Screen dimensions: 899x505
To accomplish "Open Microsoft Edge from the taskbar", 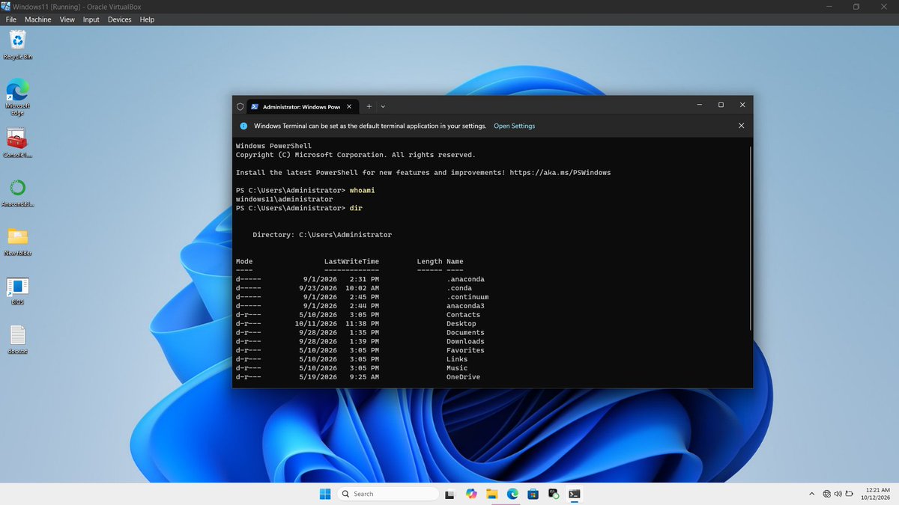I will pyautogui.click(x=512, y=494).
